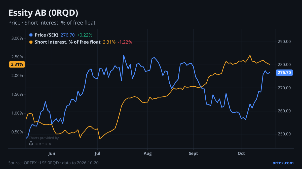302x169 pixels.
Task: Click the 276.70 price value in legend
Action: pos(68,35)
